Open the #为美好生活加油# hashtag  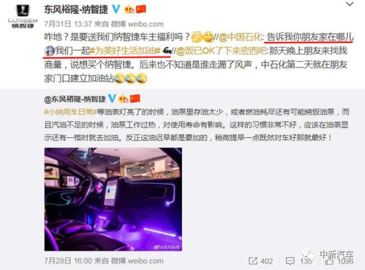(125, 50)
